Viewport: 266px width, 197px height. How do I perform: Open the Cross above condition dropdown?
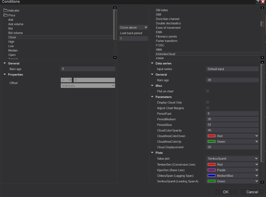133,27
